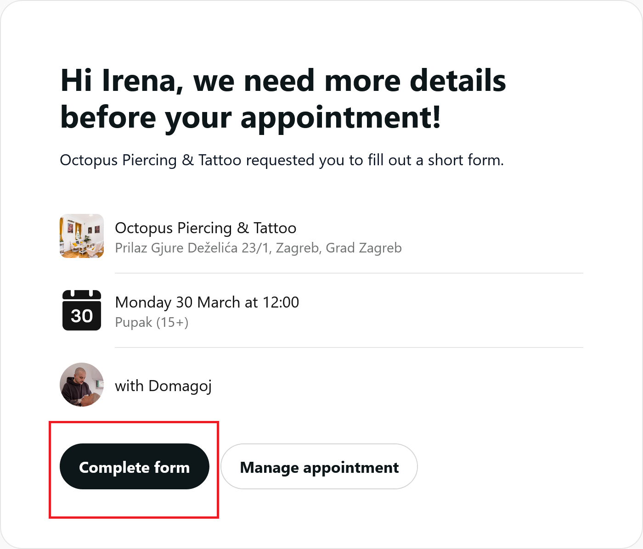The width and height of the screenshot is (643, 549).
Task: Click the divider line below the Pupak service
Action: (x=349, y=347)
